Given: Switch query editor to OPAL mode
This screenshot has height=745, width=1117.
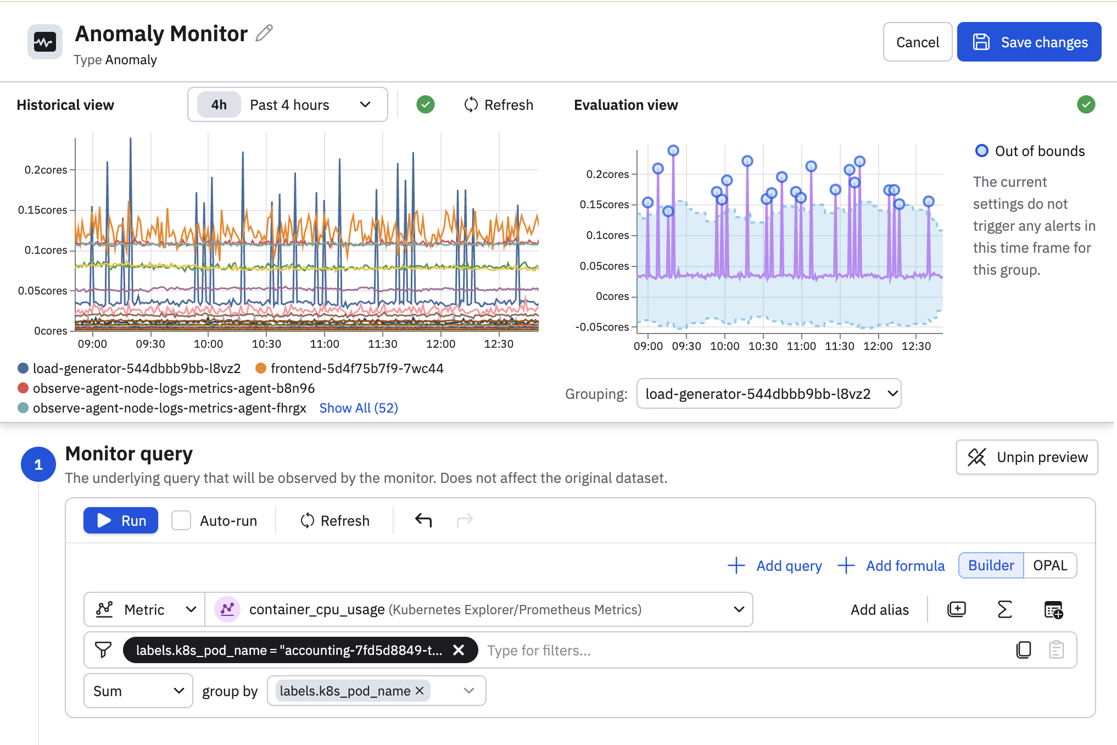Looking at the screenshot, I should point(1049,565).
